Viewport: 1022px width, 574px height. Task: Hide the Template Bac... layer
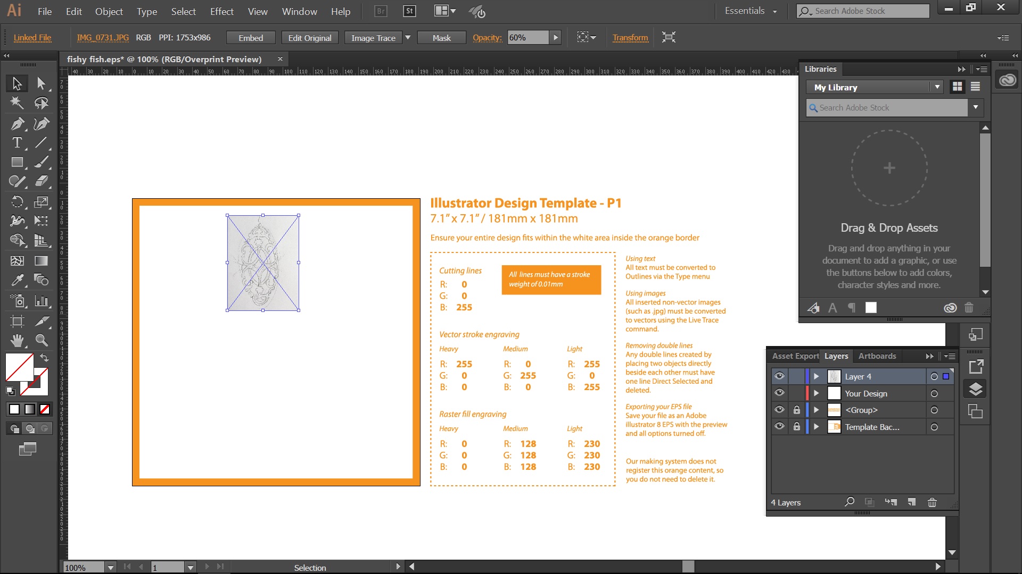pyautogui.click(x=779, y=426)
